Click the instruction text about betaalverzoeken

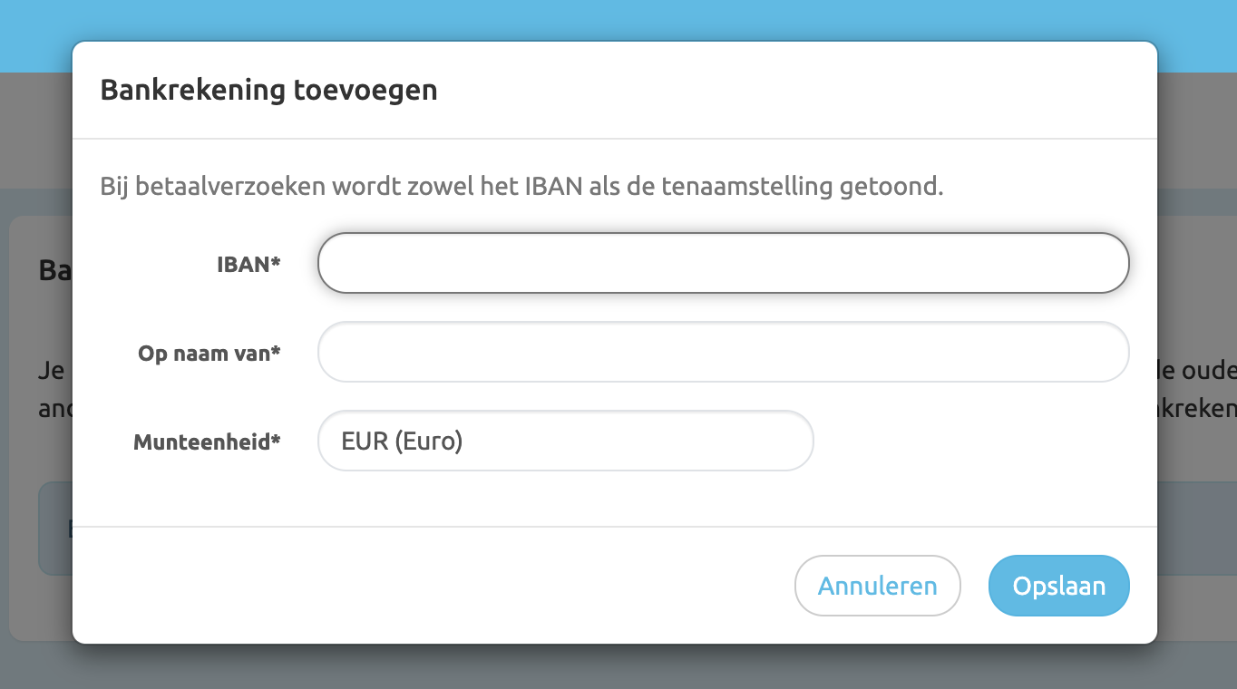(x=521, y=185)
